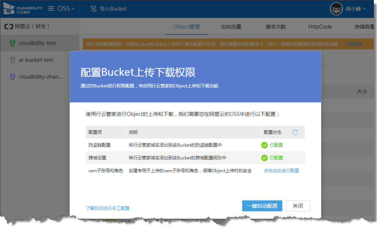This screenshot has width=377, height=228.
Task: Click the blue bucket icon for cloudbility-zhan...
Action: (13, 77)
